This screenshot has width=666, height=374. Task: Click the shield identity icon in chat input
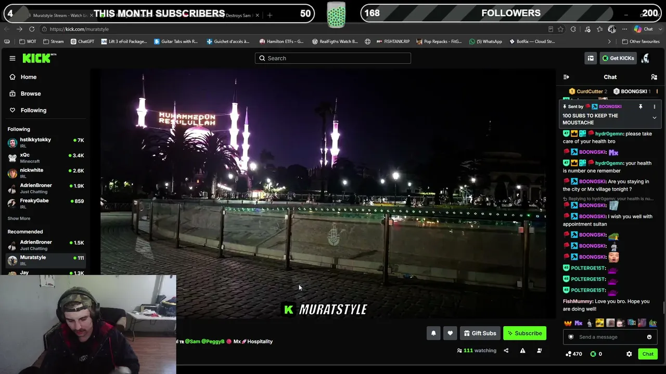pyautogui.click(x=571, y=337)
